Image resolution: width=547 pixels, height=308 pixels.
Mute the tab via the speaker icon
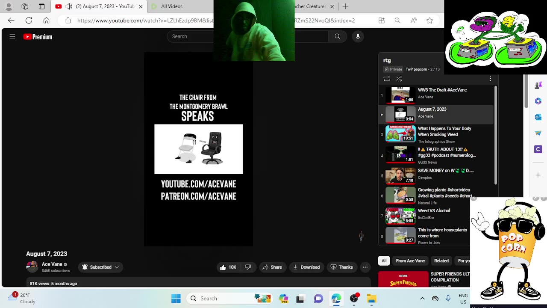tap(68, 6)
